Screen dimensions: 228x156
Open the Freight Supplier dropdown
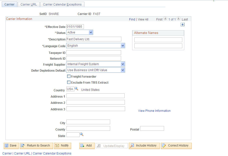click(123, 64)
